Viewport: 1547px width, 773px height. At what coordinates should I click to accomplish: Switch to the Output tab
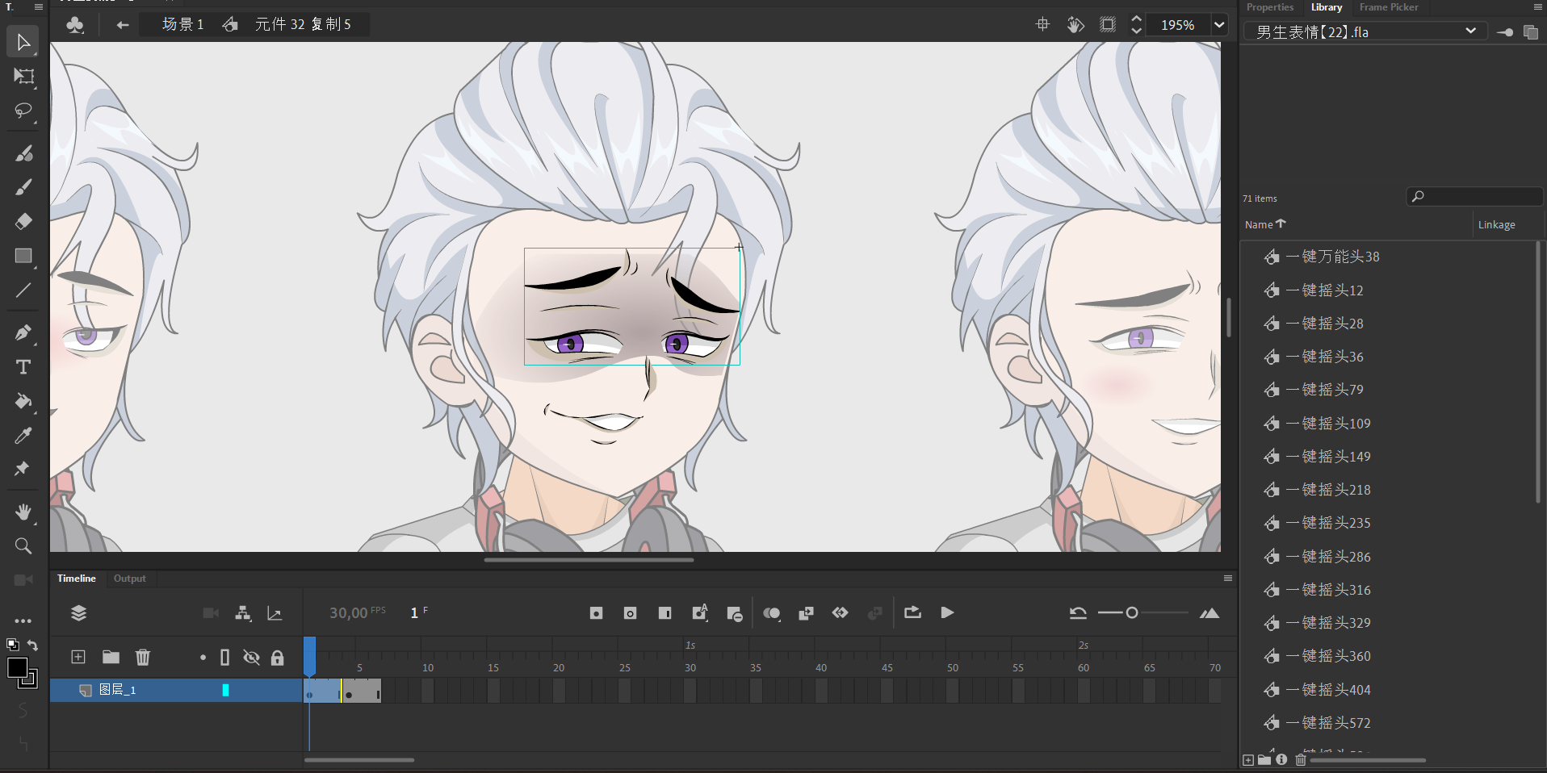pyautogui.click(x=129, y=579)
